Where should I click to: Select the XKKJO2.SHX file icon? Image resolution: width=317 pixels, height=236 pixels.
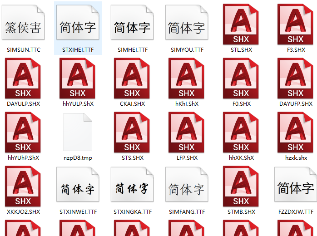click(23, 186)
